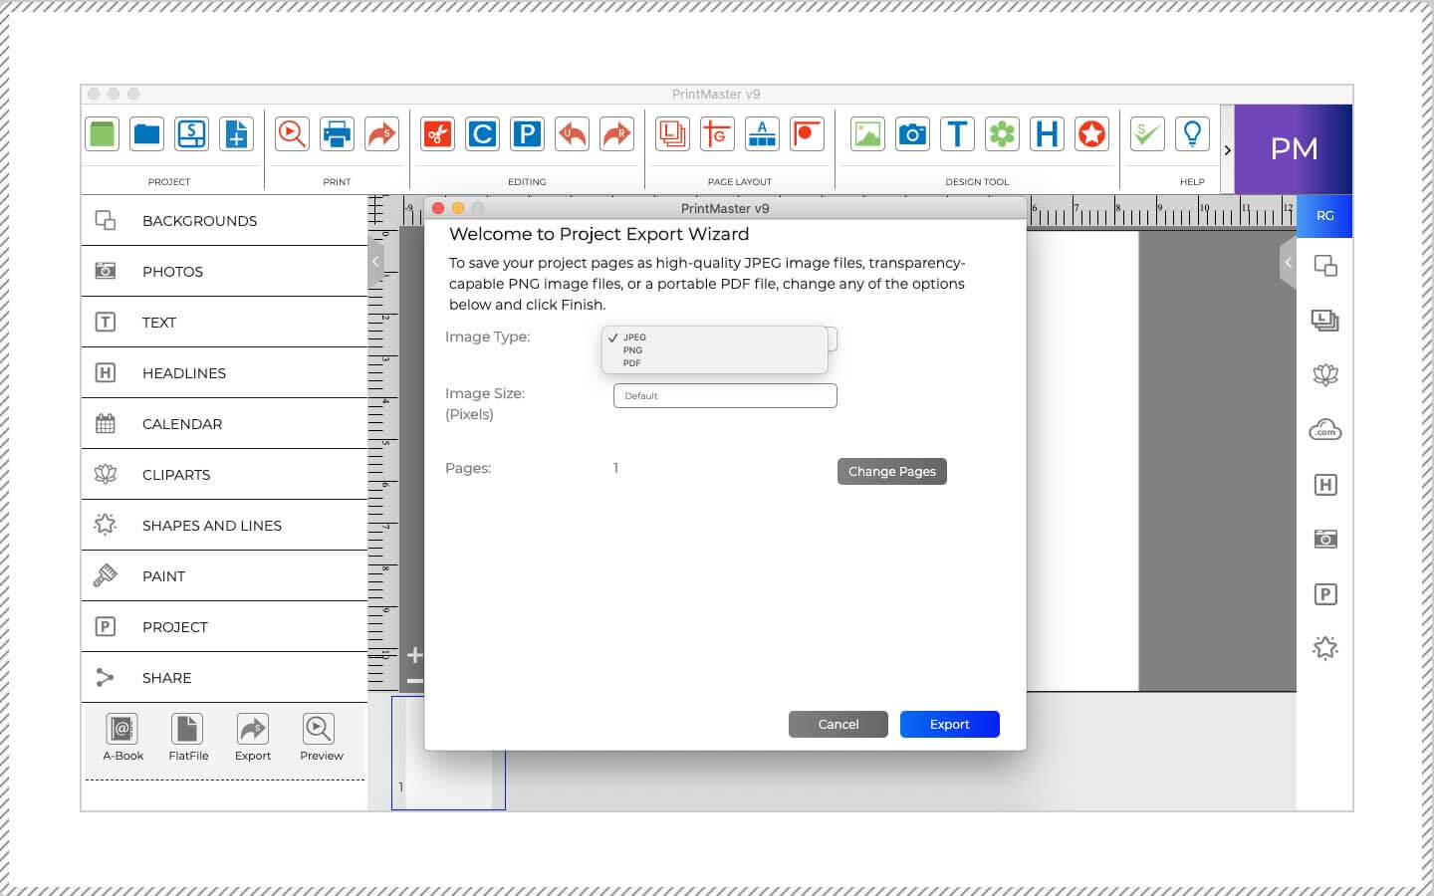
Task: Select the RG tab in the right sidebar
Action: (1324, 216)
